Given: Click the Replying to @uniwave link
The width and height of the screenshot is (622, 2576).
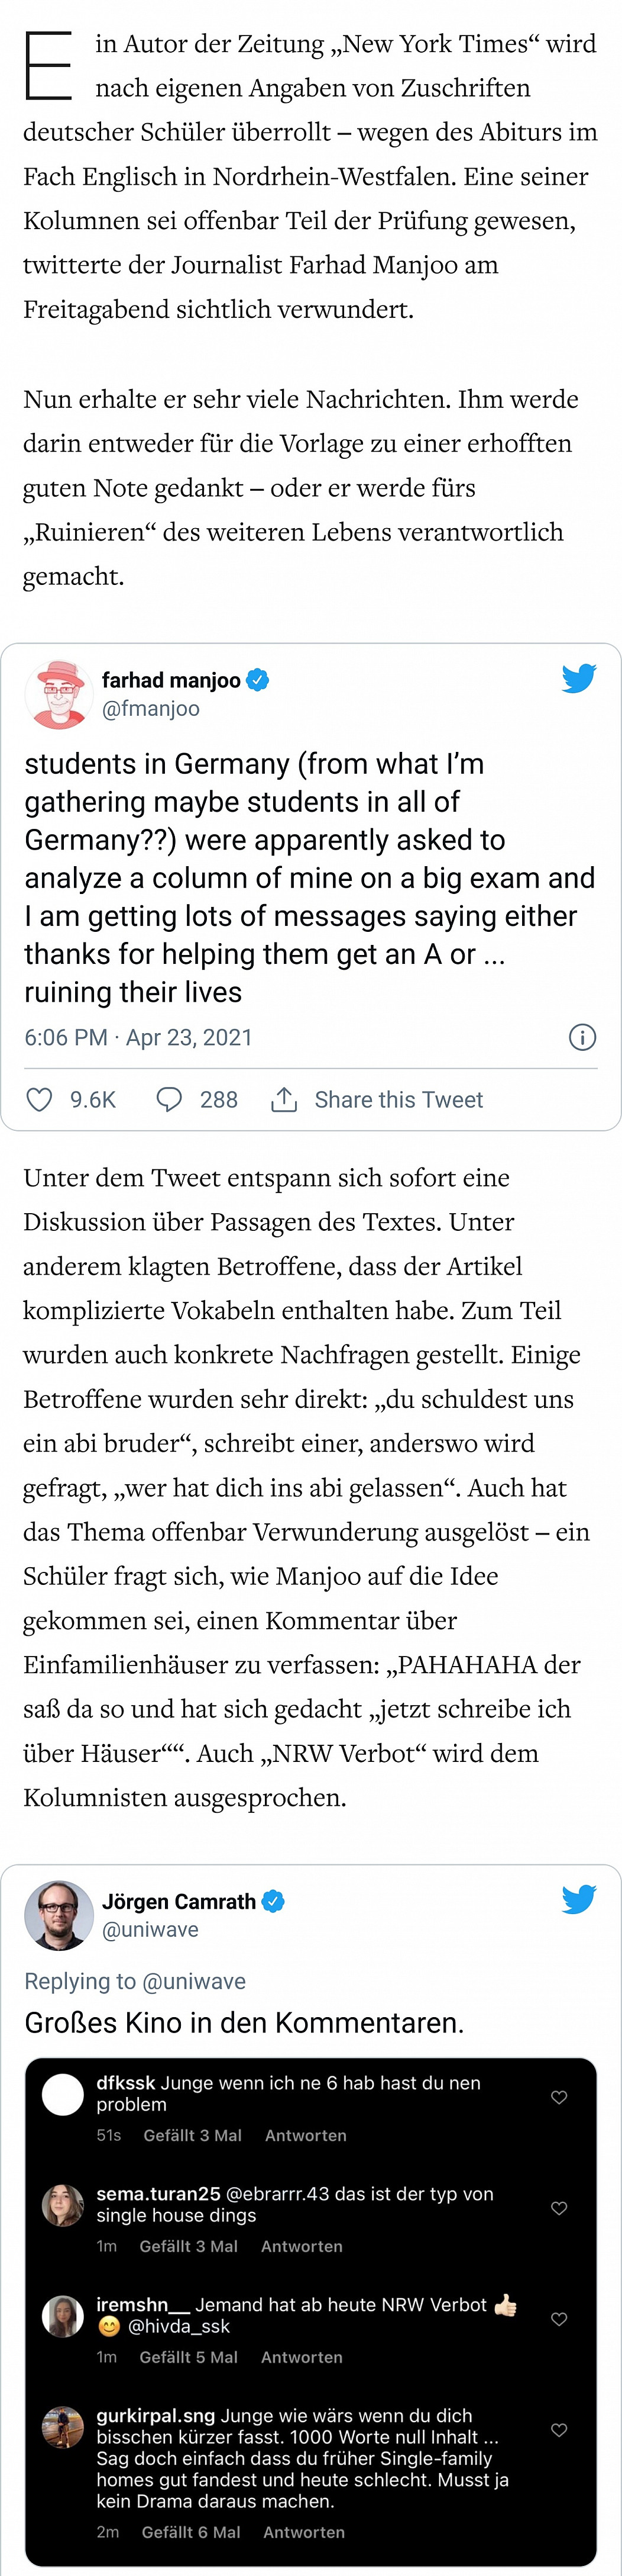Looking at the screenshot, I should (135, 1981).
